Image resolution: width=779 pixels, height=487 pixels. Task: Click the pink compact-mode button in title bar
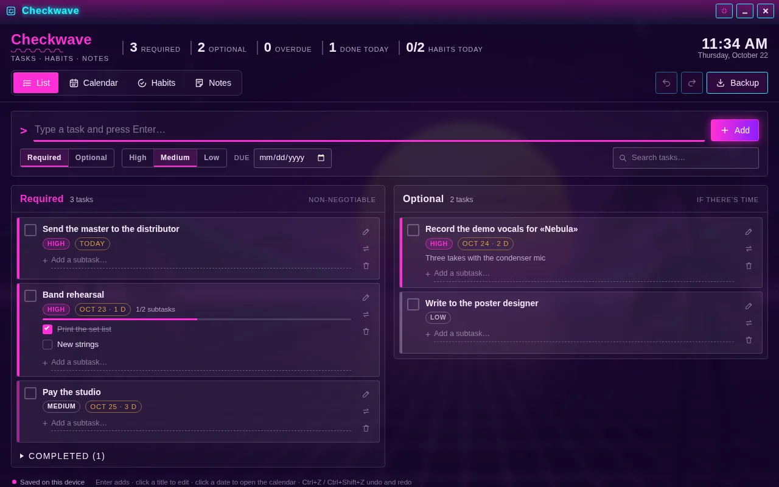724,11
